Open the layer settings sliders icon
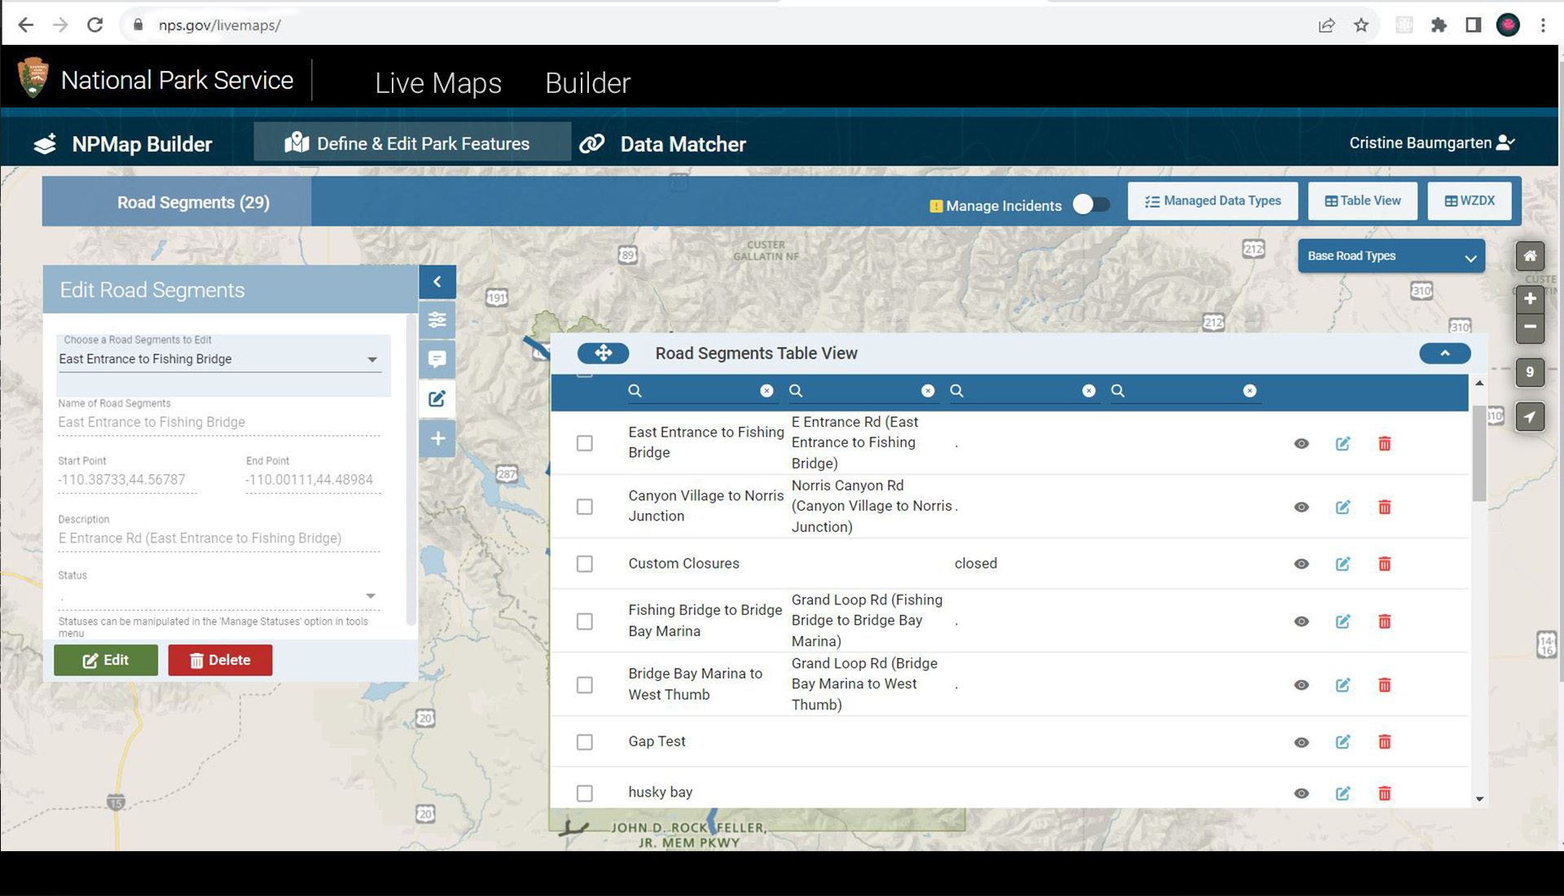Viewport: 1564px width, 896px height. [437, 319]
